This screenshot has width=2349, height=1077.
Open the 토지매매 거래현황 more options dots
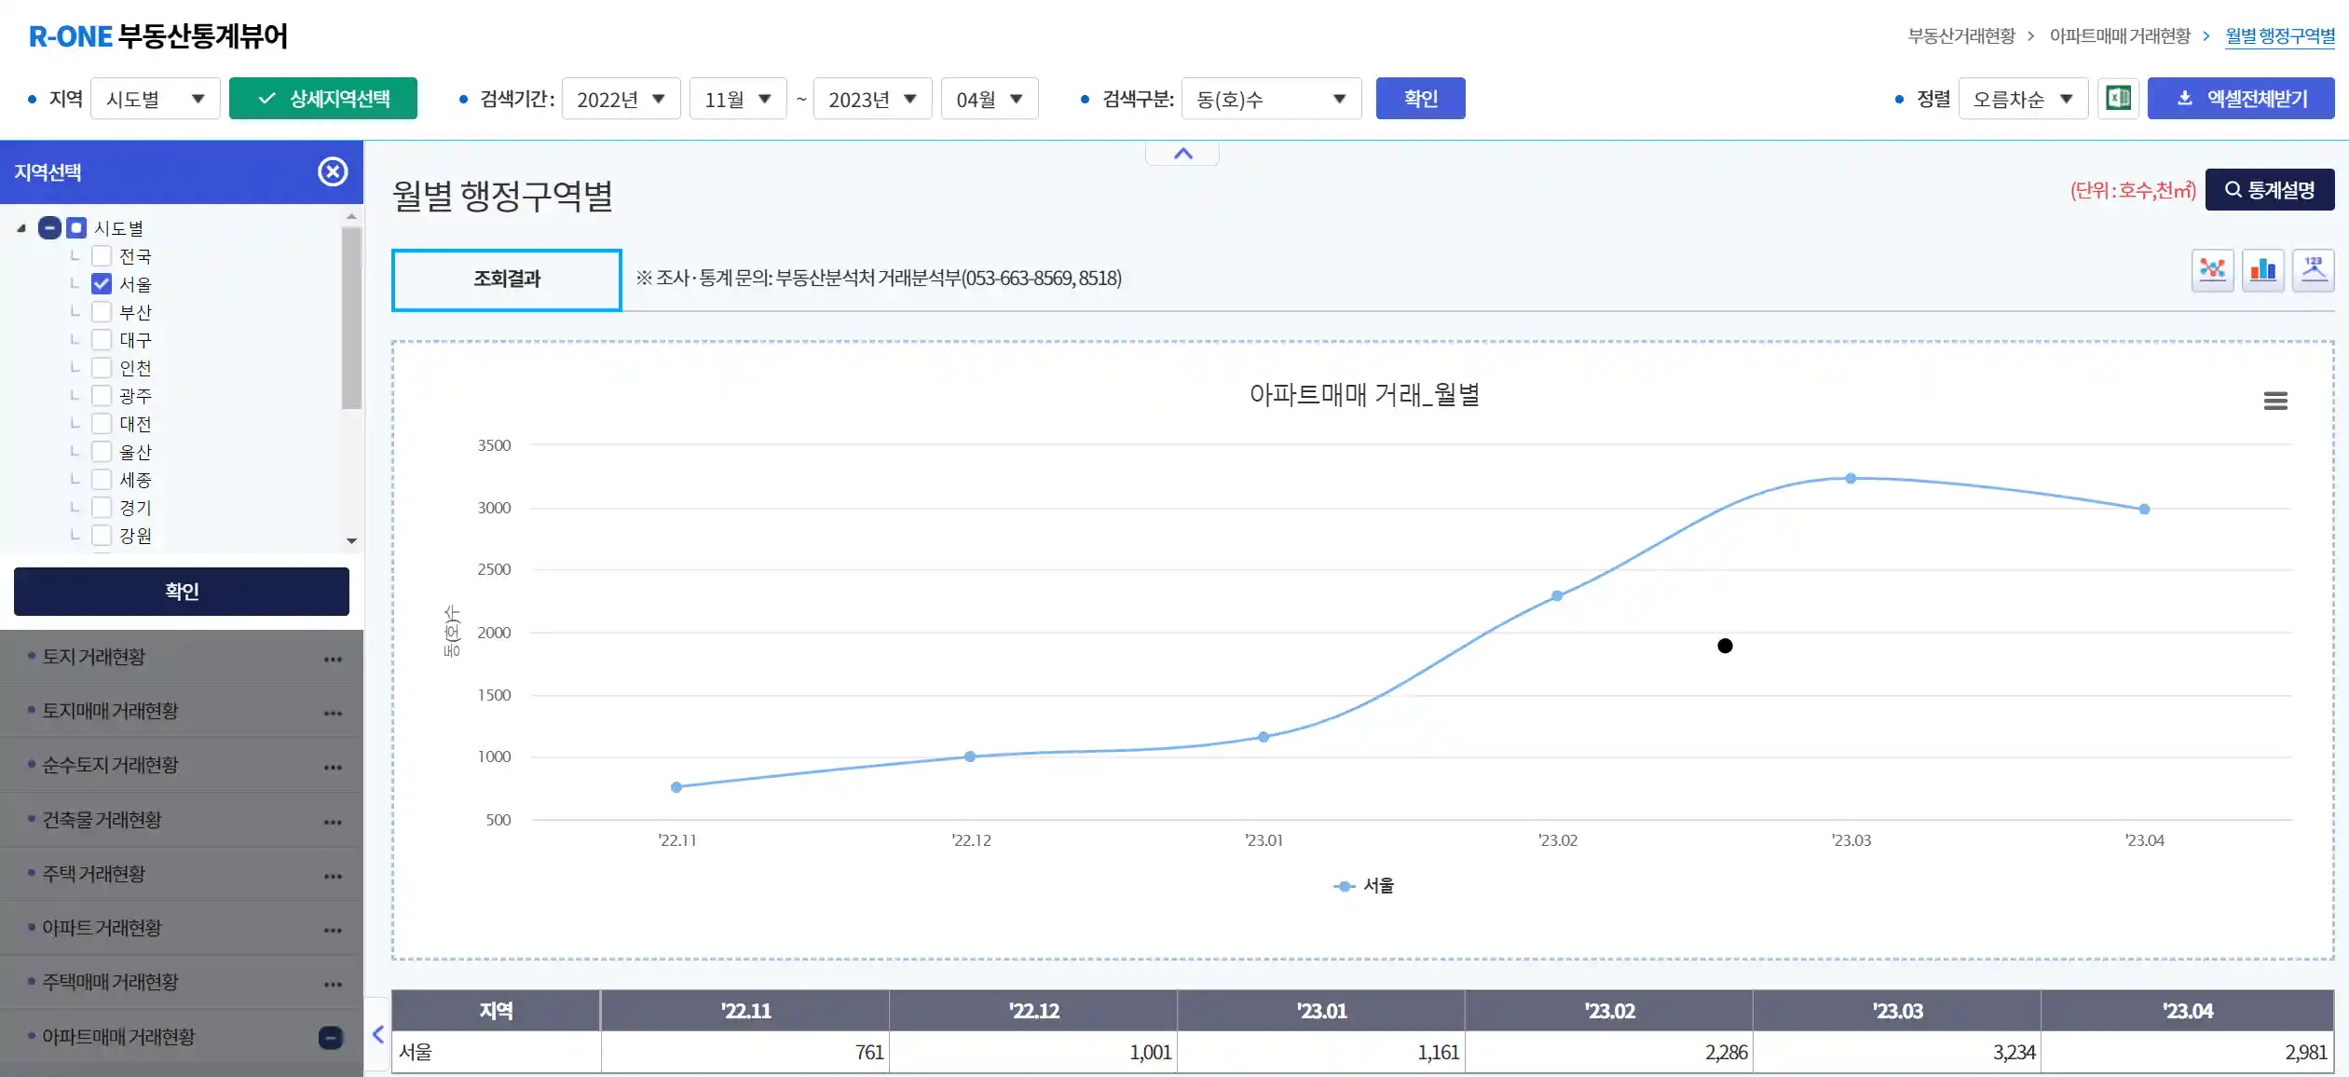click(333, 713)
